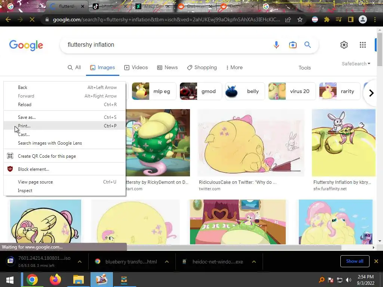383x287 pixels.
Task: Show more suggestion chips with the right arrow
Action: tap(371, 93)
